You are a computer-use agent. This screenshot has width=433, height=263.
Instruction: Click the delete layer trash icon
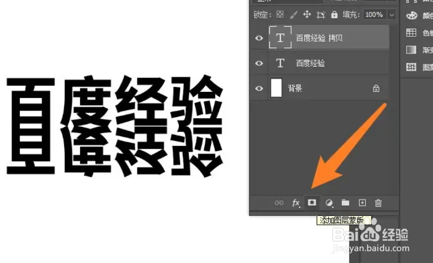378,203
